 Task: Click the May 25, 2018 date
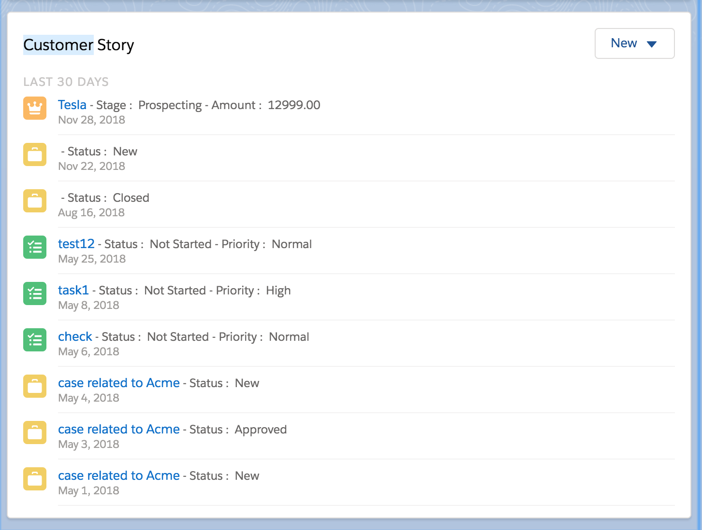92,259
